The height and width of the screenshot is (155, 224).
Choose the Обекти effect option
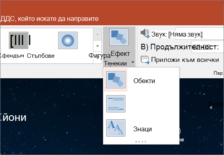tap(141, 80)
